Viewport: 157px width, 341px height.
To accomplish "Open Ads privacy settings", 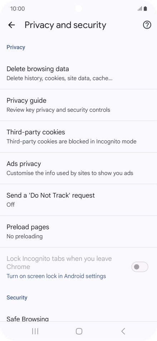I will click(x=78, y=168).
